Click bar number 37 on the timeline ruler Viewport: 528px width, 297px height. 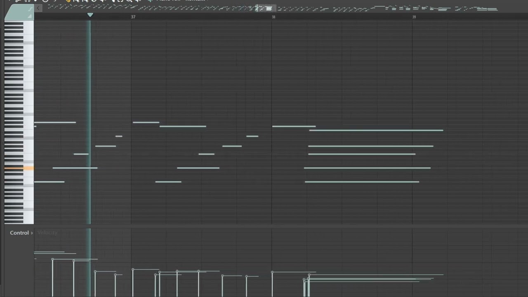point(133,17)
